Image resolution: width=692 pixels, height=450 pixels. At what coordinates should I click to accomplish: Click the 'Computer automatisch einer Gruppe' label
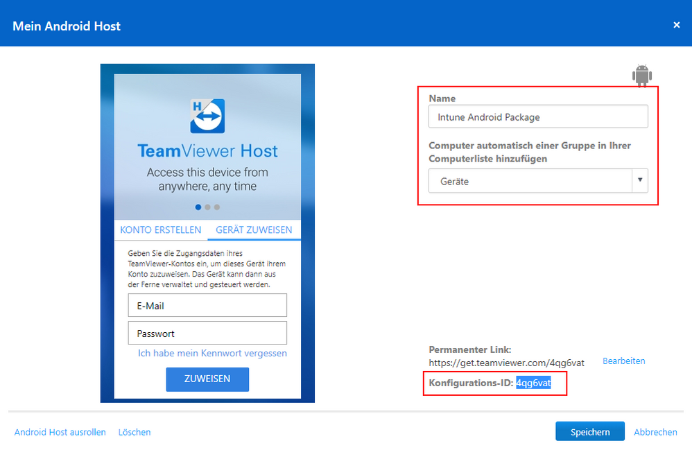pyautogui.click(x=530, y=153)
